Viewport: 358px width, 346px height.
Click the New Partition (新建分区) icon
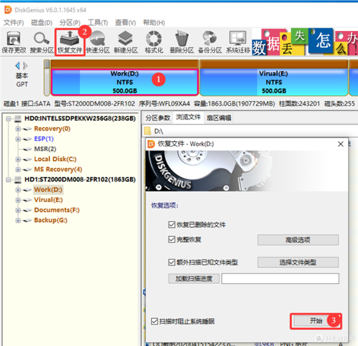pyautogui.click(x=126, y=42)
